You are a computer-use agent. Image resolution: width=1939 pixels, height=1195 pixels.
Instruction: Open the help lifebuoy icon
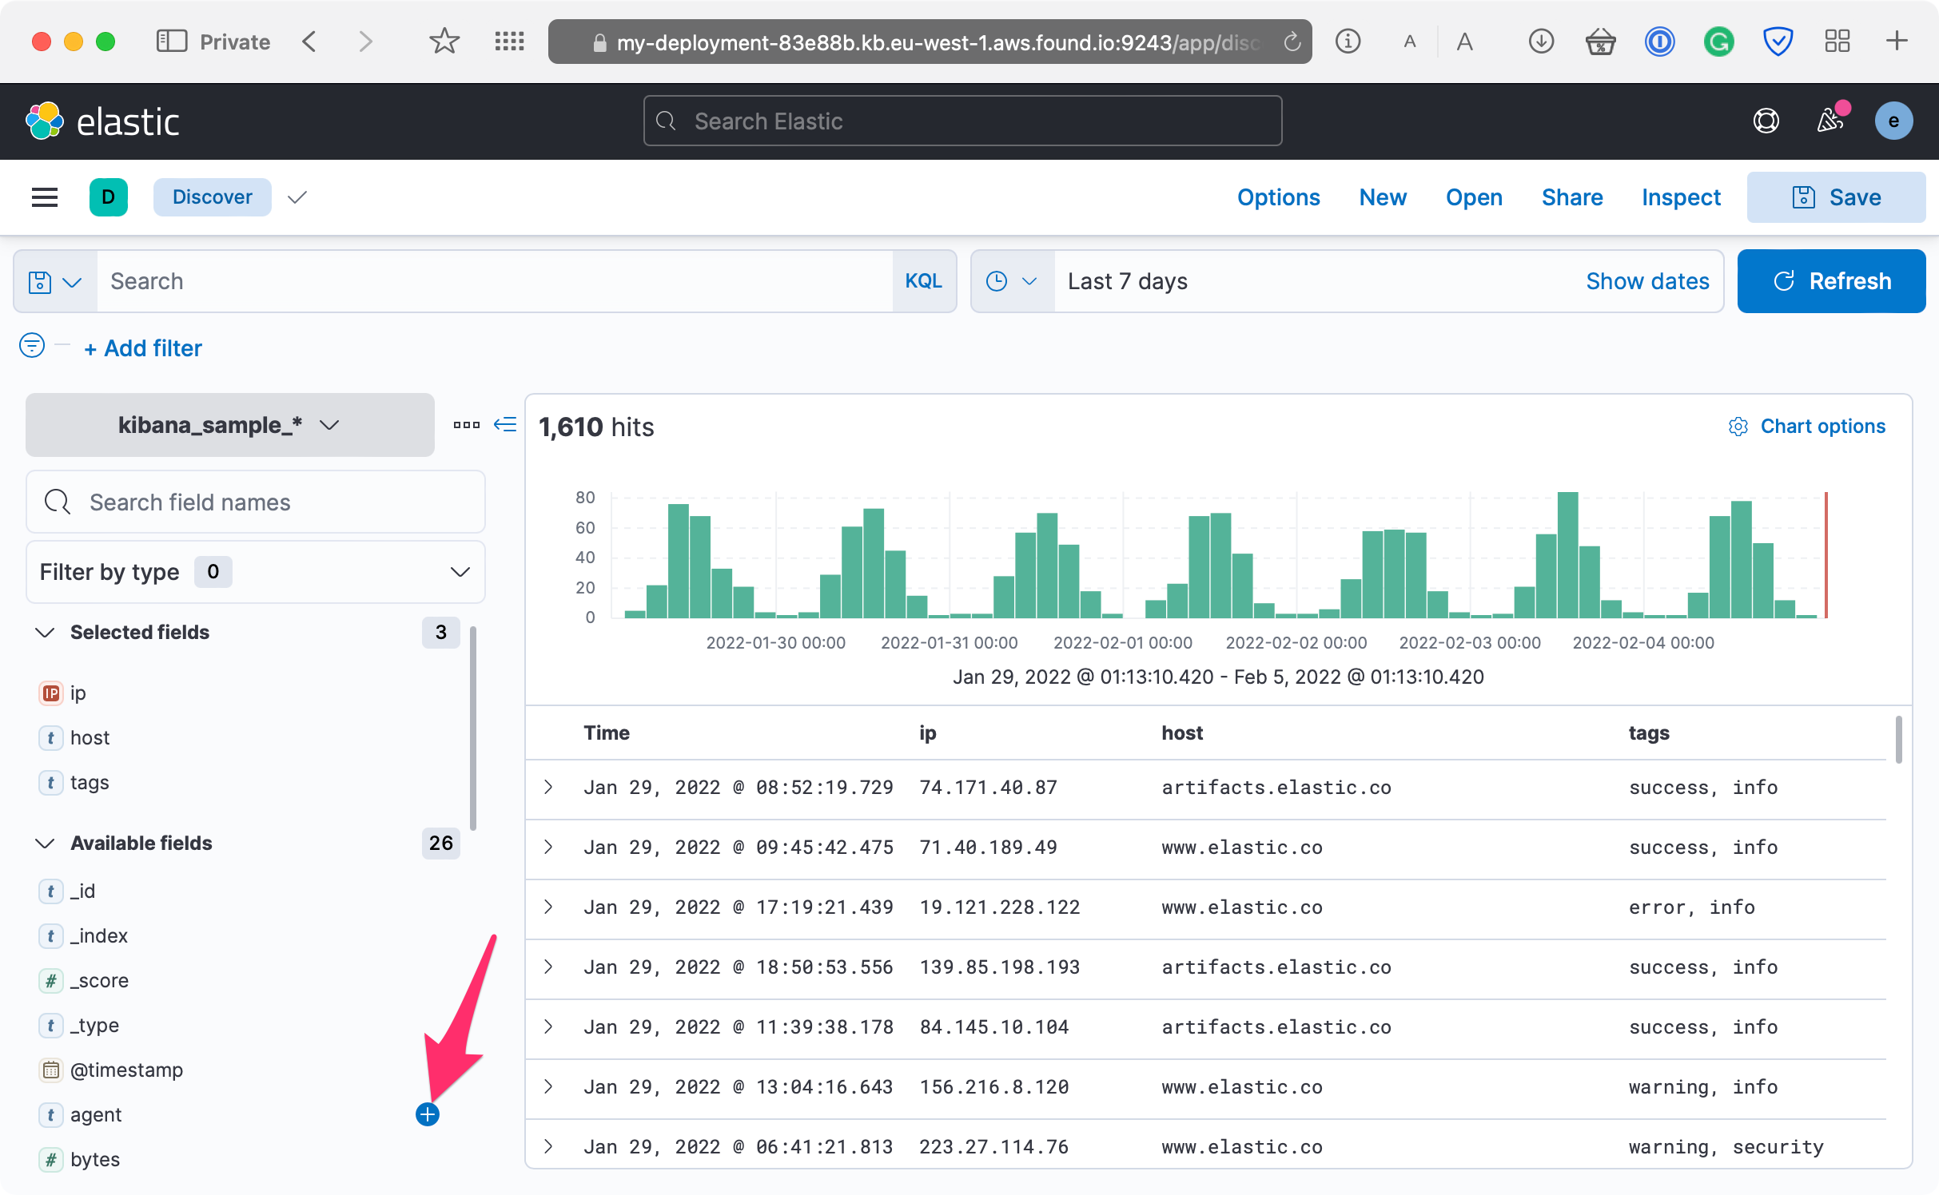tap(1766, 121)
